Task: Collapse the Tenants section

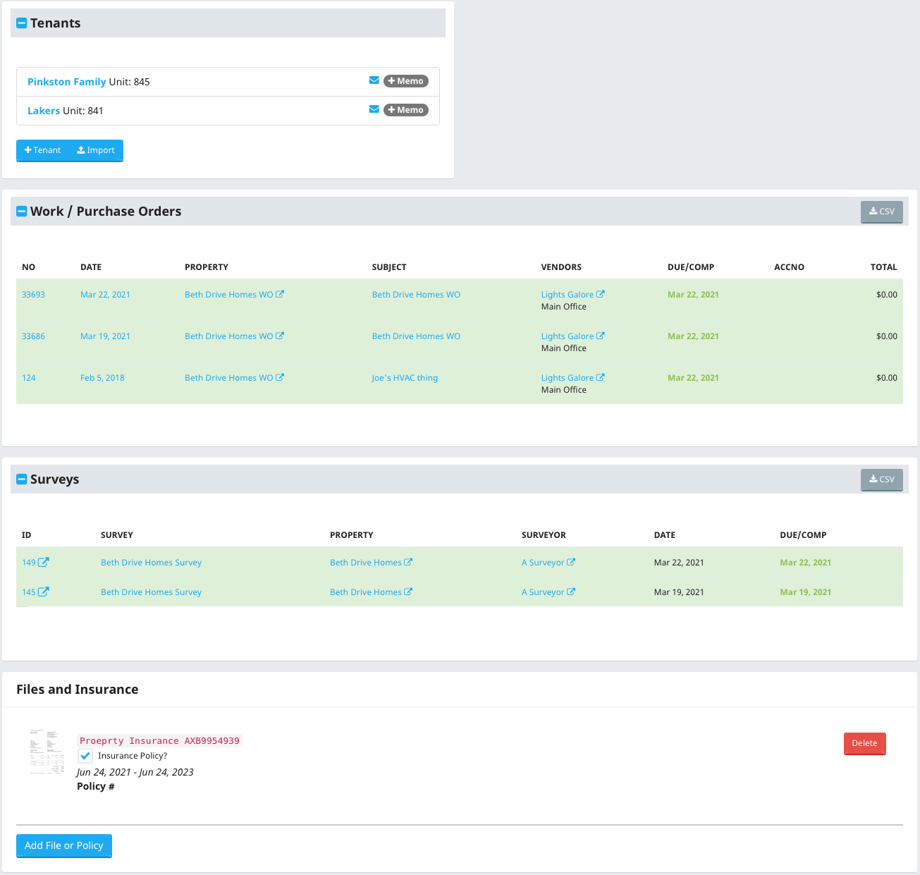Action: [x=22, y=23]
